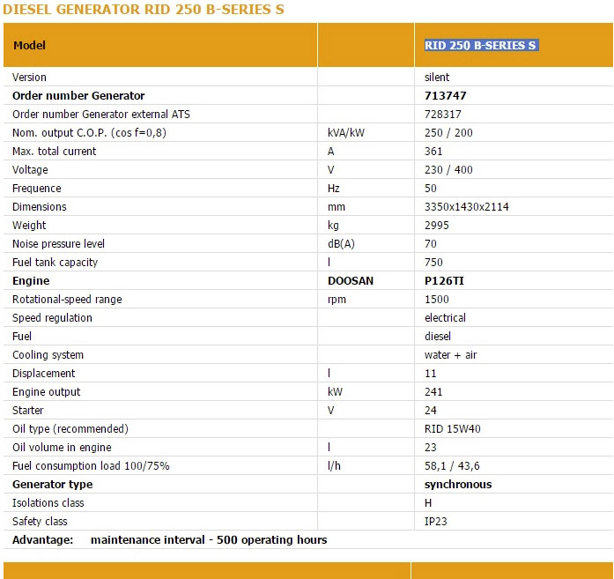
Task: Click the highlighted RID 250 B-SERIES S header text
Action: 481,46
